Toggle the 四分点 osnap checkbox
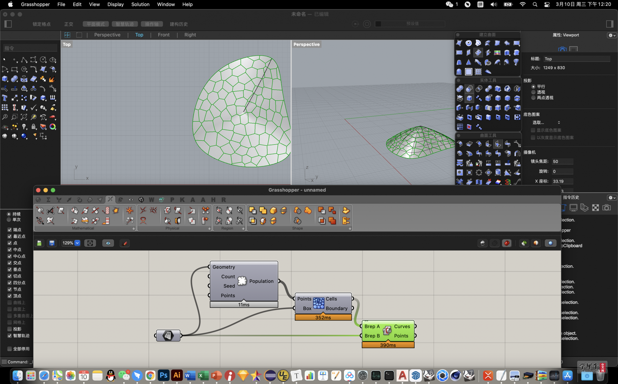The width and height of the screenshot is (618, 384). [10, 283]
